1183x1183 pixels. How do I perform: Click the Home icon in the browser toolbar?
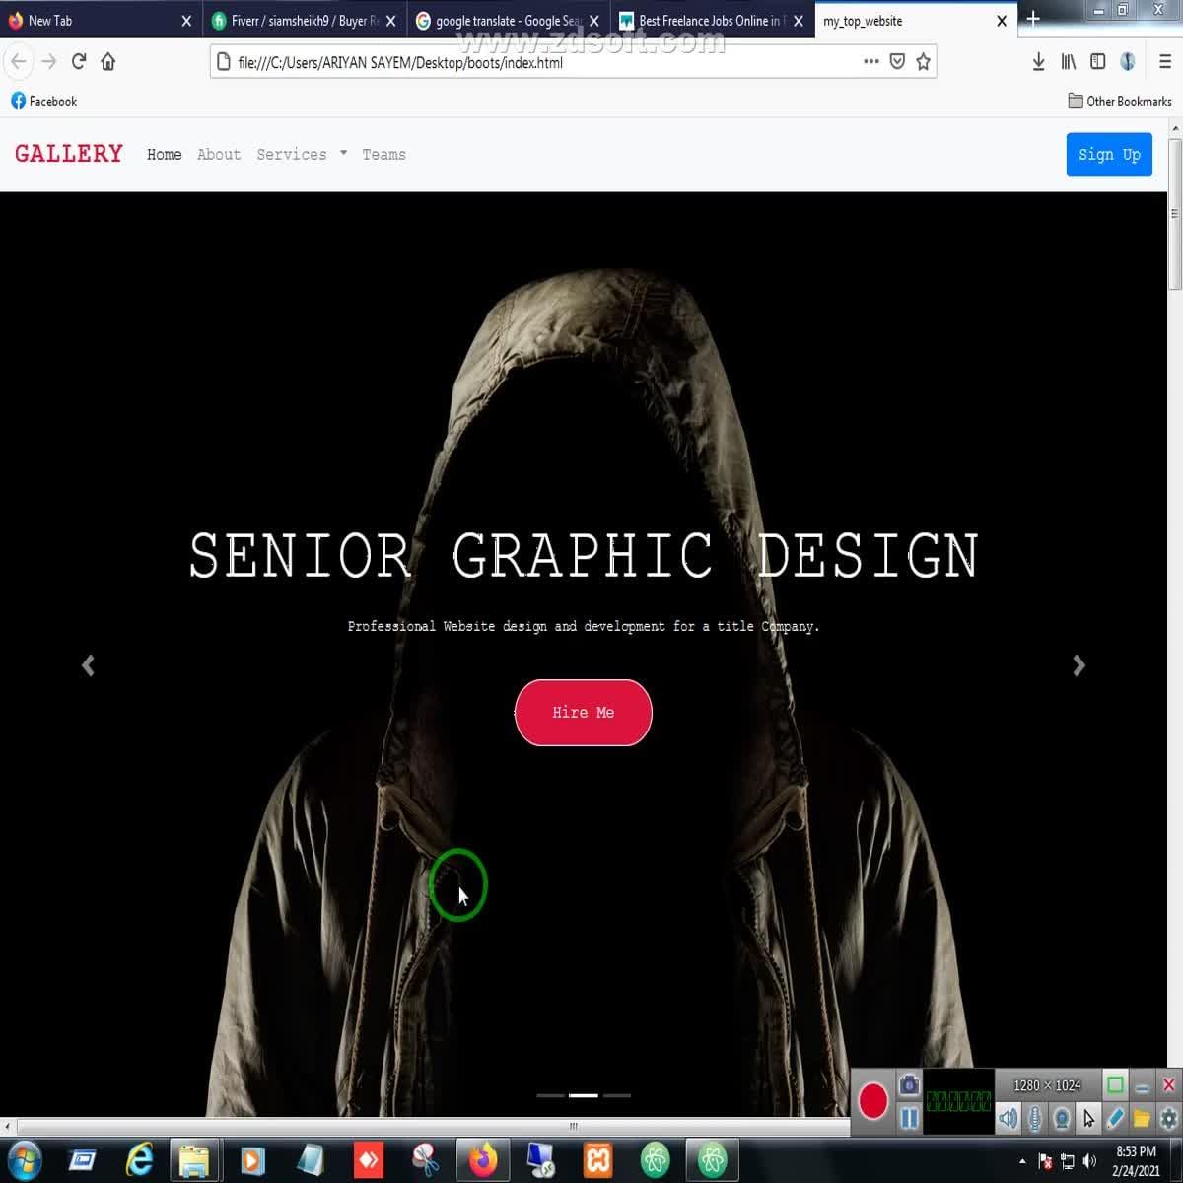[108, 61]
